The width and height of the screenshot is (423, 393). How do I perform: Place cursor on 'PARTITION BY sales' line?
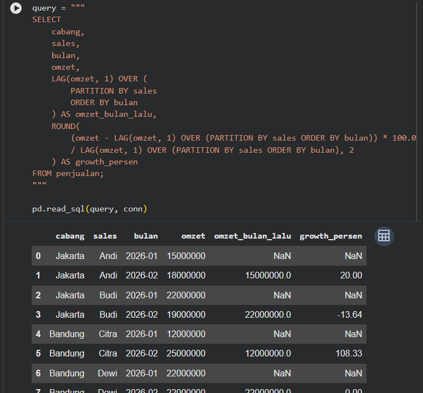click(114, 91)
